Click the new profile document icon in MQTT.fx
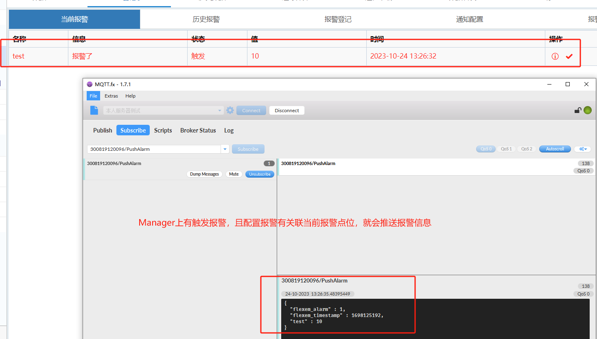The height and width of the screenshot is (339, 597). (94, 110)
